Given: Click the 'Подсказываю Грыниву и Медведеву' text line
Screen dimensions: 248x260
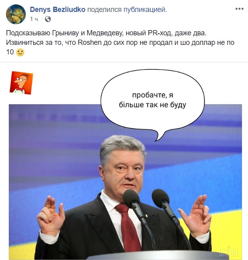Looking at the screenshot, I should (x=65, y=33).
